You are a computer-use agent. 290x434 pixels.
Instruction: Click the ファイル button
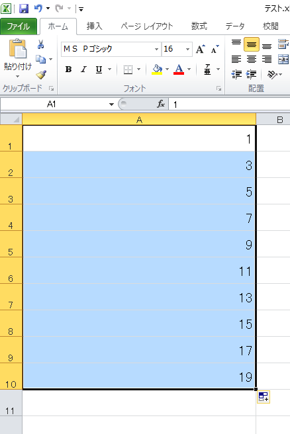point(19,26)
